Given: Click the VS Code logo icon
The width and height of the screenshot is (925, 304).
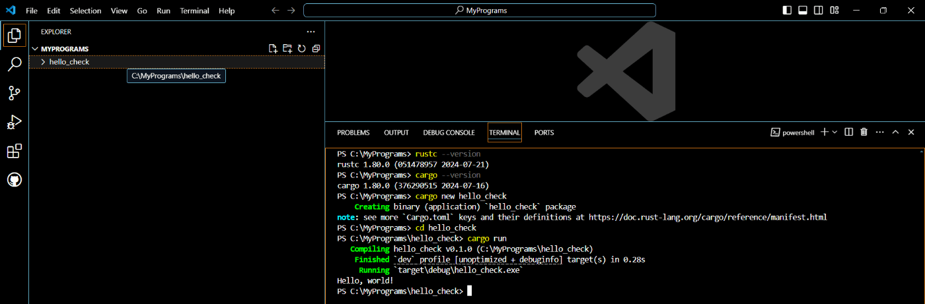Looking at the screenshot, I should point(11,11).
